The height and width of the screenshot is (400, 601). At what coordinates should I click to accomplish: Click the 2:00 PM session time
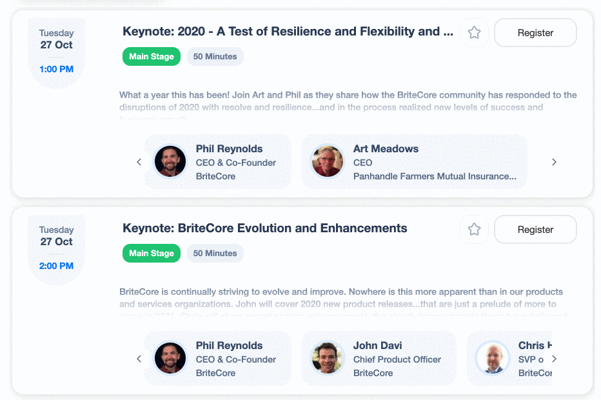[x=56, y=266]
